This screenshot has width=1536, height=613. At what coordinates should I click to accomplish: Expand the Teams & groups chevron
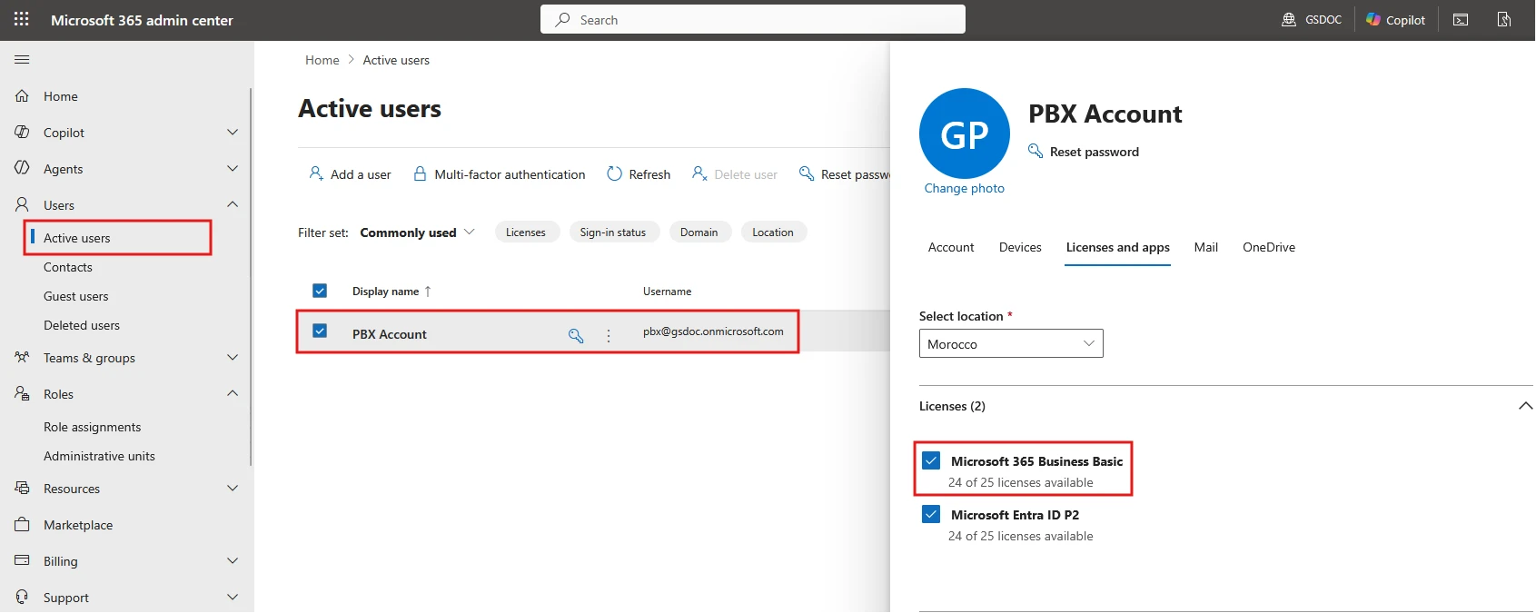[233, 357]
